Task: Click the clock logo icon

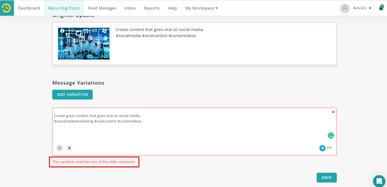Action: tap(7, 8)
